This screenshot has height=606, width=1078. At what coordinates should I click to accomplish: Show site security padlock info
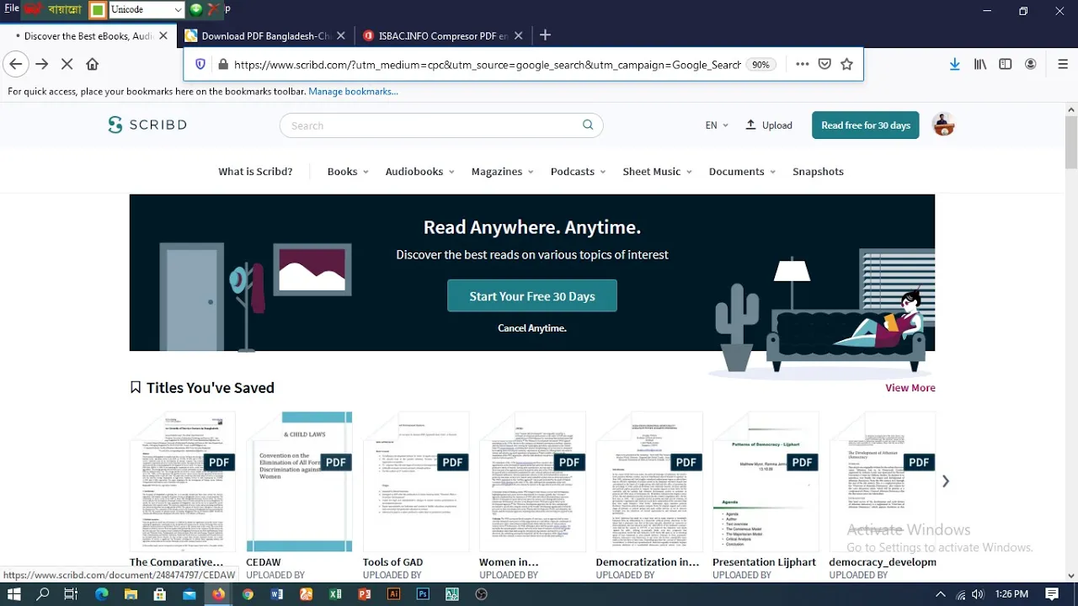[x=222, y=64]
